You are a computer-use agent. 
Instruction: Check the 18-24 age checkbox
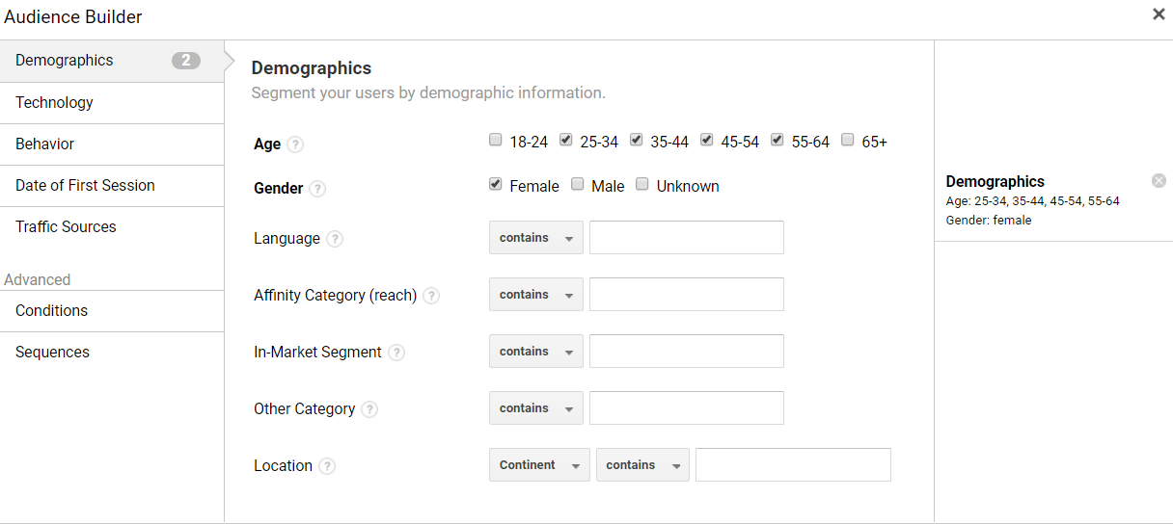[496, 140]
